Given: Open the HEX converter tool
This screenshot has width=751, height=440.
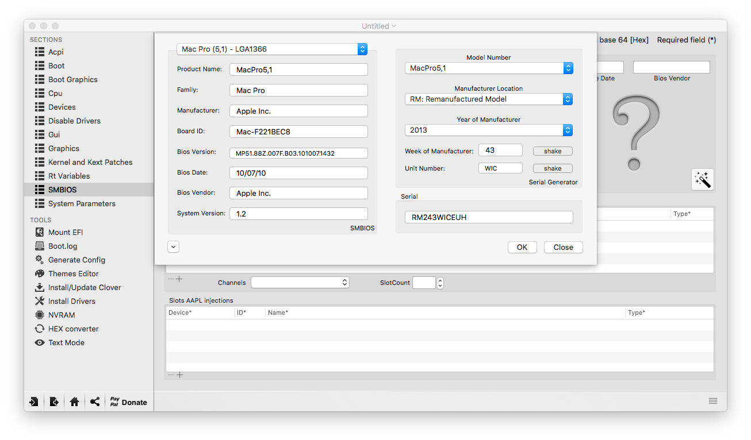Looking at the screenshot, I should (73, 329).
